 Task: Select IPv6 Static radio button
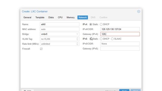click(x=91, y=39)
